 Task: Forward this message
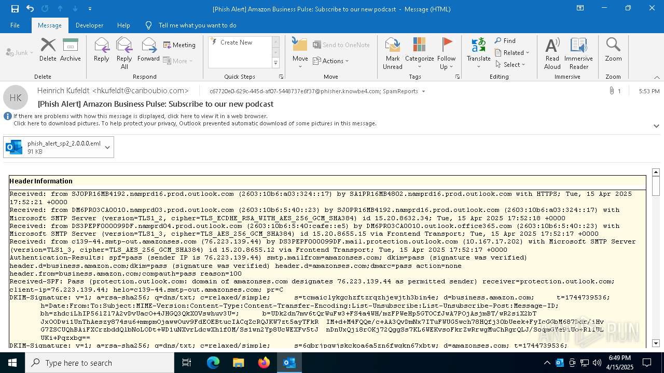(x=149, y=50)
